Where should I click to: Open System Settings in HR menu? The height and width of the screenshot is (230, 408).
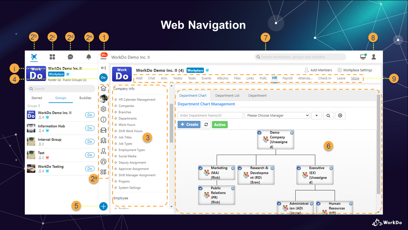[129, 188]
